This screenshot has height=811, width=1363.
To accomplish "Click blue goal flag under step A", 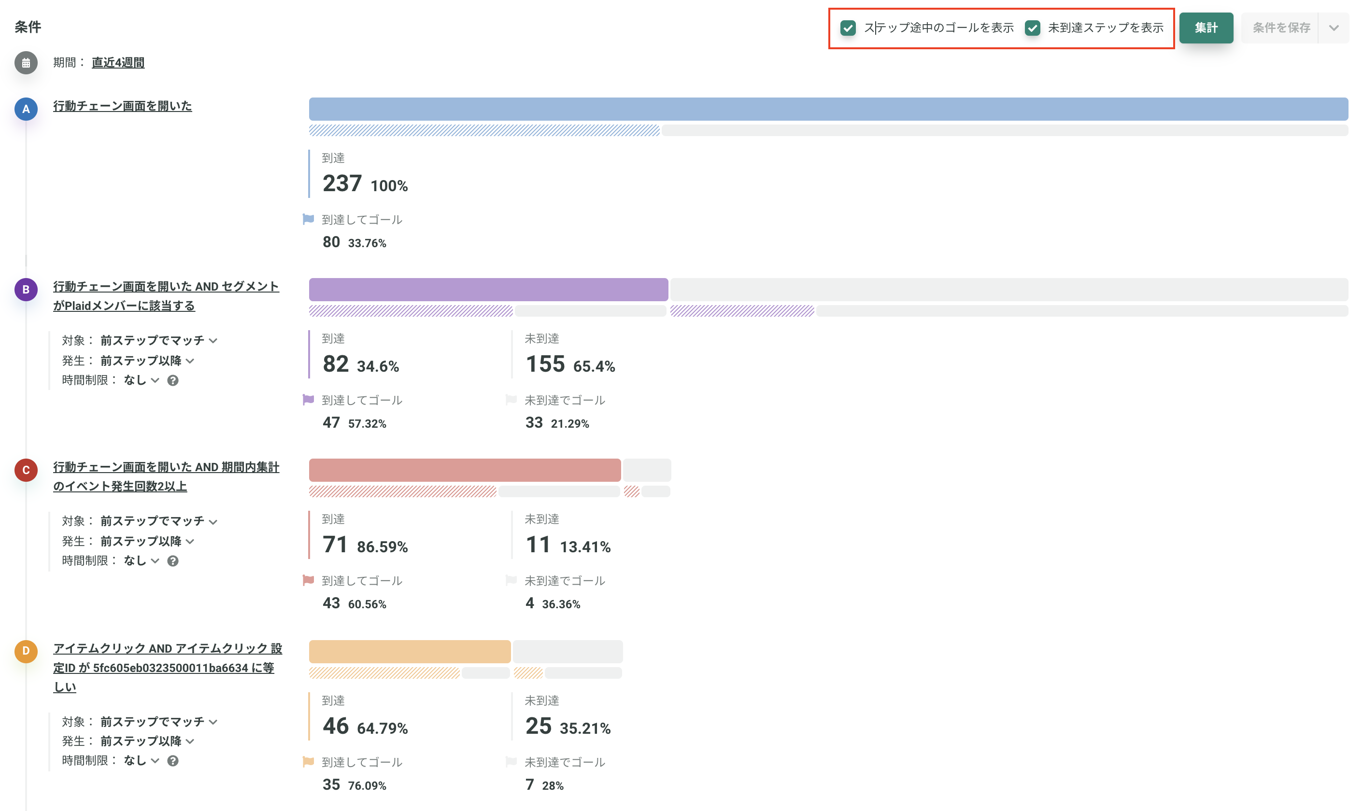I will (308, 219).
